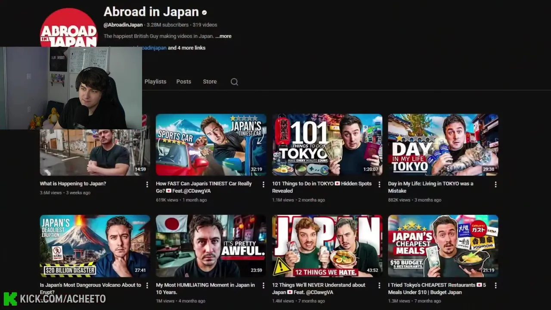This screenshot has width=551, height=310.
Task: Open options menu for "My Most HUMILIATING Moment" video
Action: (263, 285)
